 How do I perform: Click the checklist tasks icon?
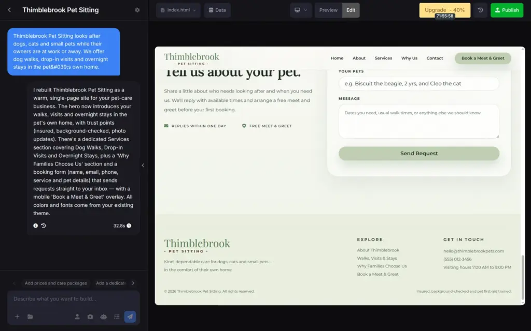coord(117,317)
